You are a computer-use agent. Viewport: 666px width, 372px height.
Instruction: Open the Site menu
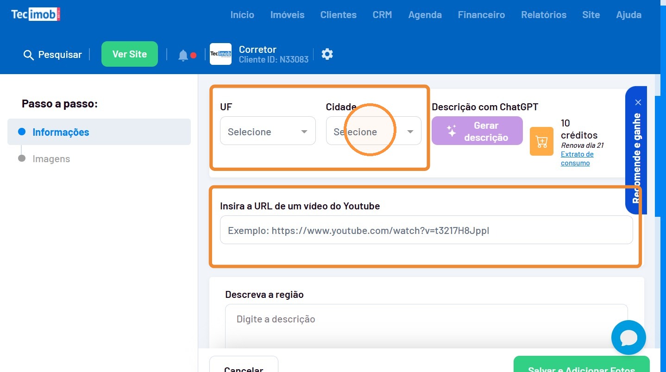coord(591,15)
